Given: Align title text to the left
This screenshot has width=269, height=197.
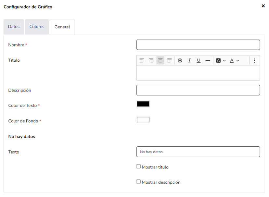Looking at the screenshot, I should point(142,61).
